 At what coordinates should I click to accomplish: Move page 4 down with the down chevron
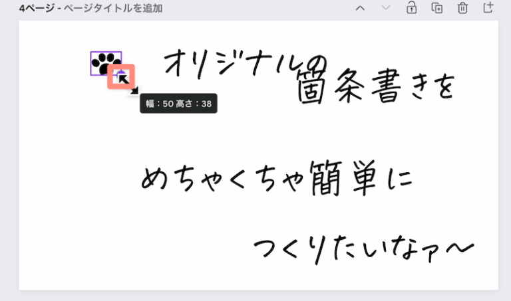[386, 8]
